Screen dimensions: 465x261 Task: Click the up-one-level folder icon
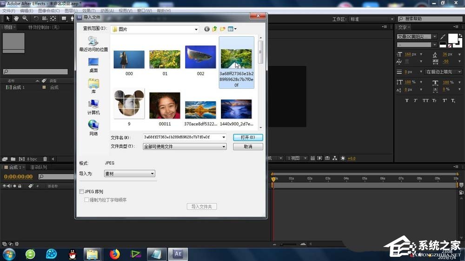pos(215,29)
